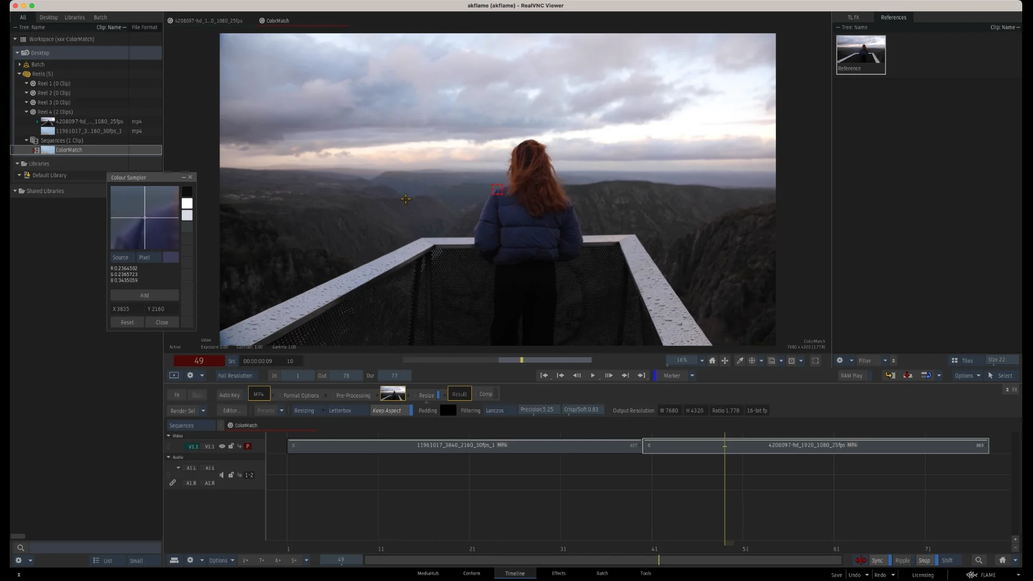The width and height of the screenshot is (1033, 581).
Task: Toggle the Ripple button
Action: click(902, 561)
